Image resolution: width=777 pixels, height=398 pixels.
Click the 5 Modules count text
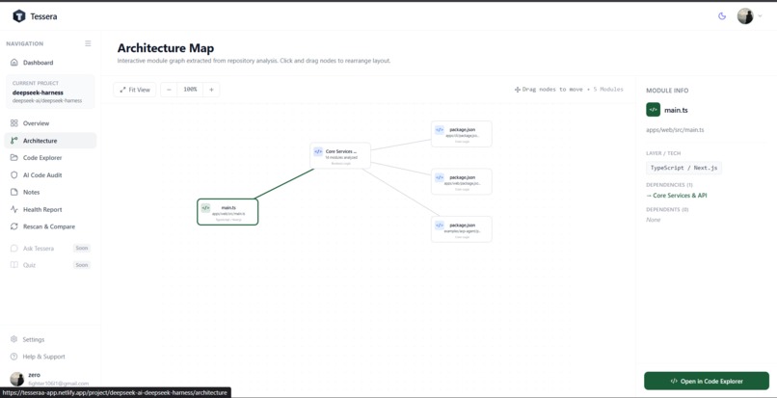coord(608,90)
